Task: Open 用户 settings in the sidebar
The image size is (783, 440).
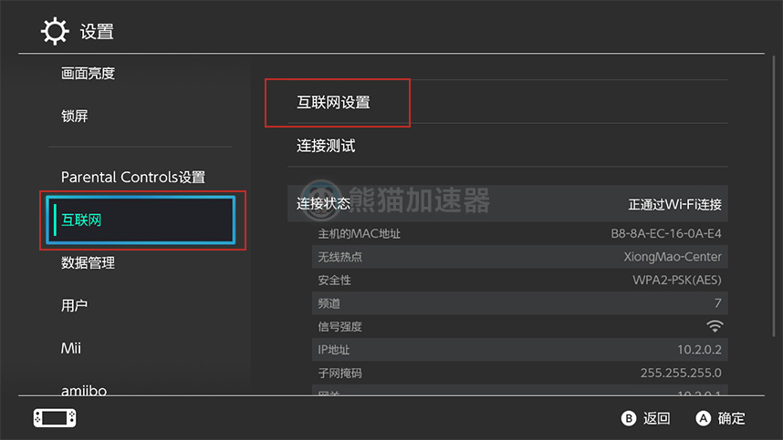Action: pyautogui.click(x=75, y=306)
